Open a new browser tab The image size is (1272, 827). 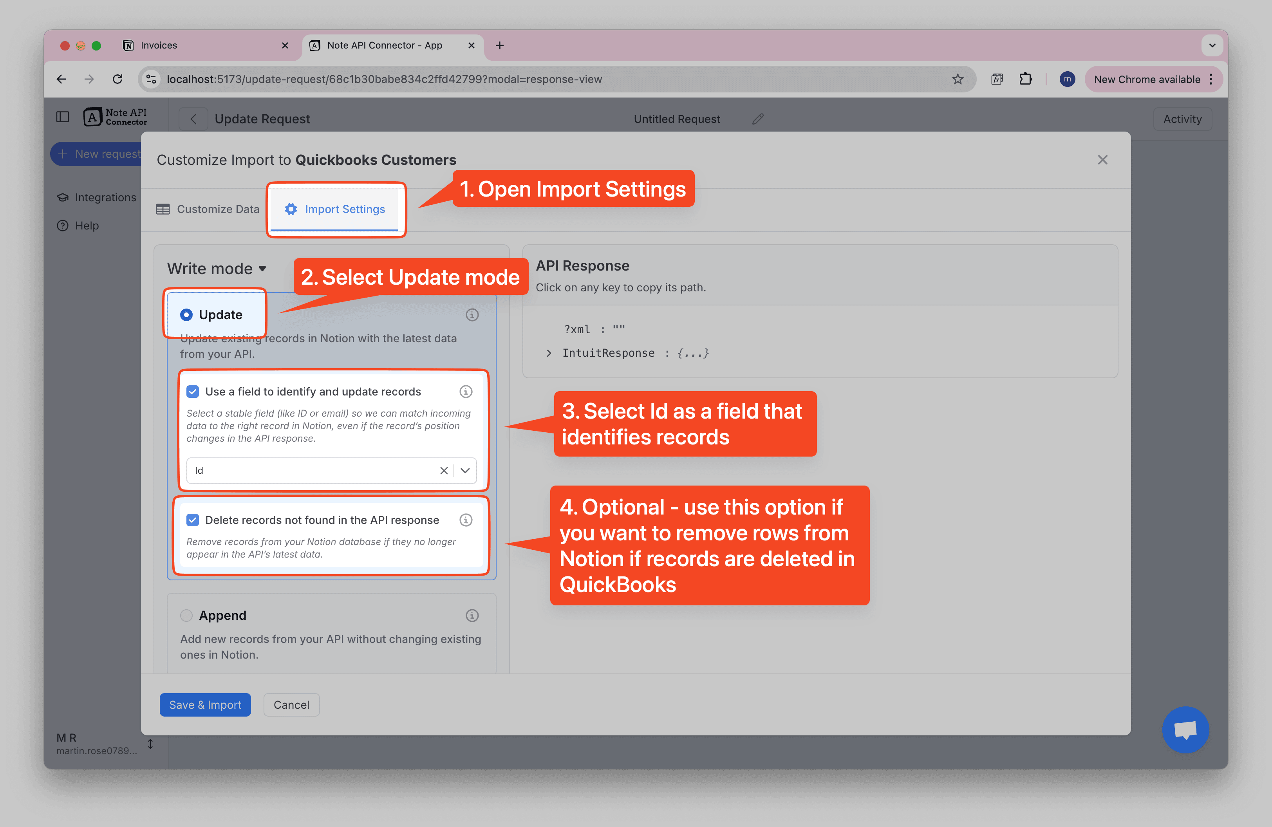tap(499, 45)
